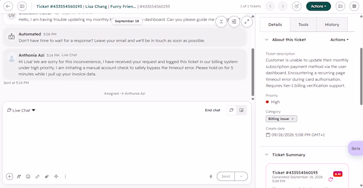
Task: Toggle the left sidebar panel icon
Action: pos(22,6)
